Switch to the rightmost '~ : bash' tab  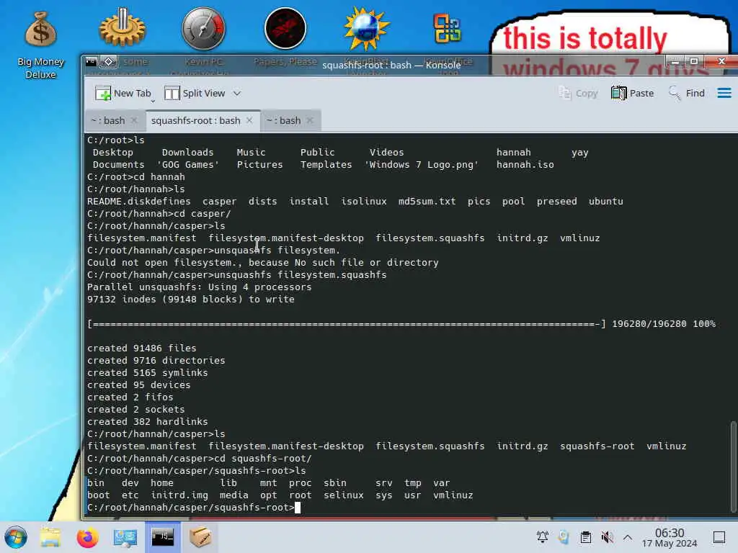click(283, 120)
